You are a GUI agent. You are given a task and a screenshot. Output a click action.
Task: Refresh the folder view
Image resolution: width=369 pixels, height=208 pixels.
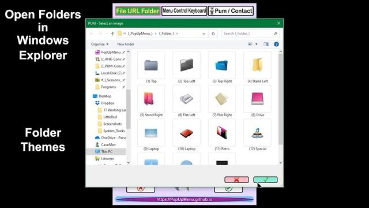click(213, 34)
